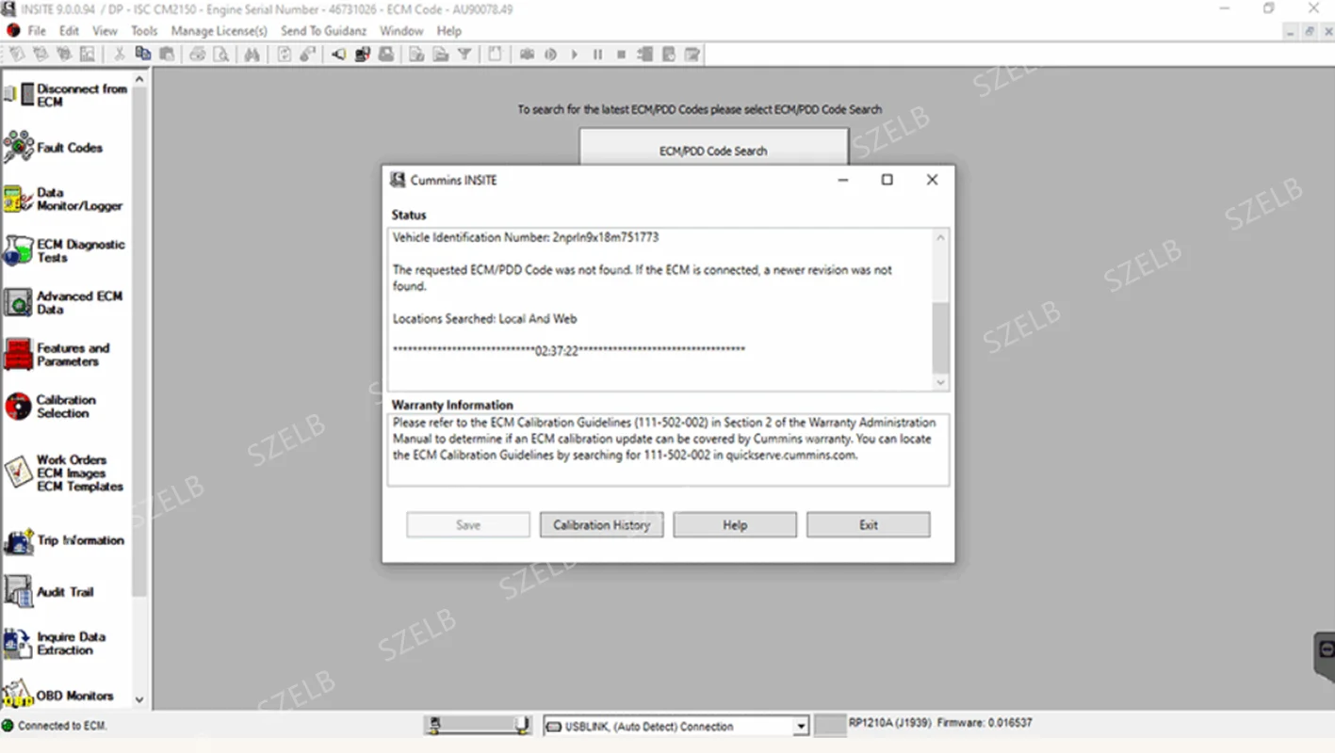Click the Calibration History button
This screenshot has width=1335, height=753.
pyautogui.click(x=601, y=525)
